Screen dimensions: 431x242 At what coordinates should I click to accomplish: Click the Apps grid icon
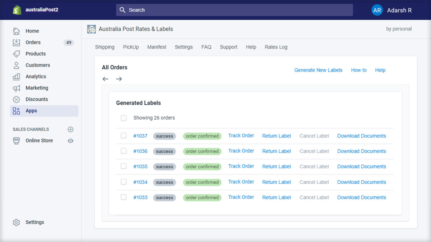16,111
